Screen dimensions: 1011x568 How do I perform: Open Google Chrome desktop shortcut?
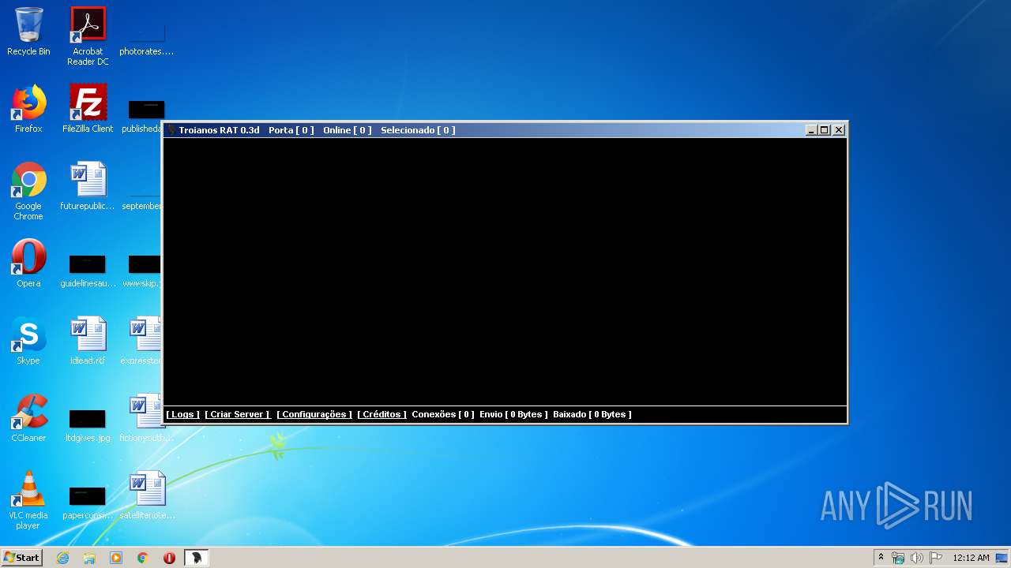[x=28, y=191]
